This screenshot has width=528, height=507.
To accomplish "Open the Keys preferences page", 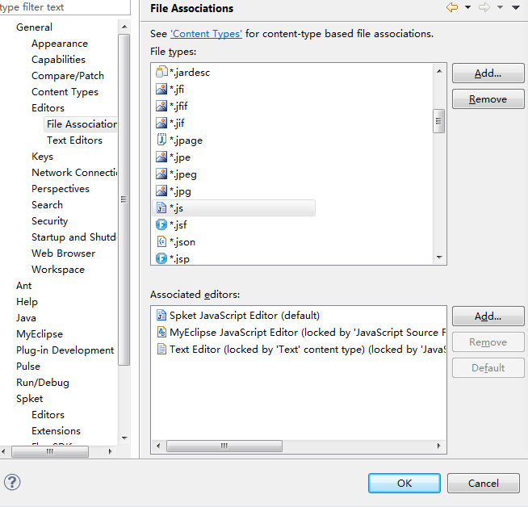I will tap(42, 156).
